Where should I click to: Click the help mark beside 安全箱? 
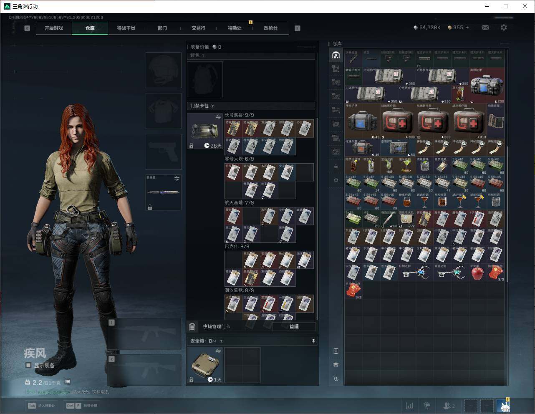pos(221,341)
